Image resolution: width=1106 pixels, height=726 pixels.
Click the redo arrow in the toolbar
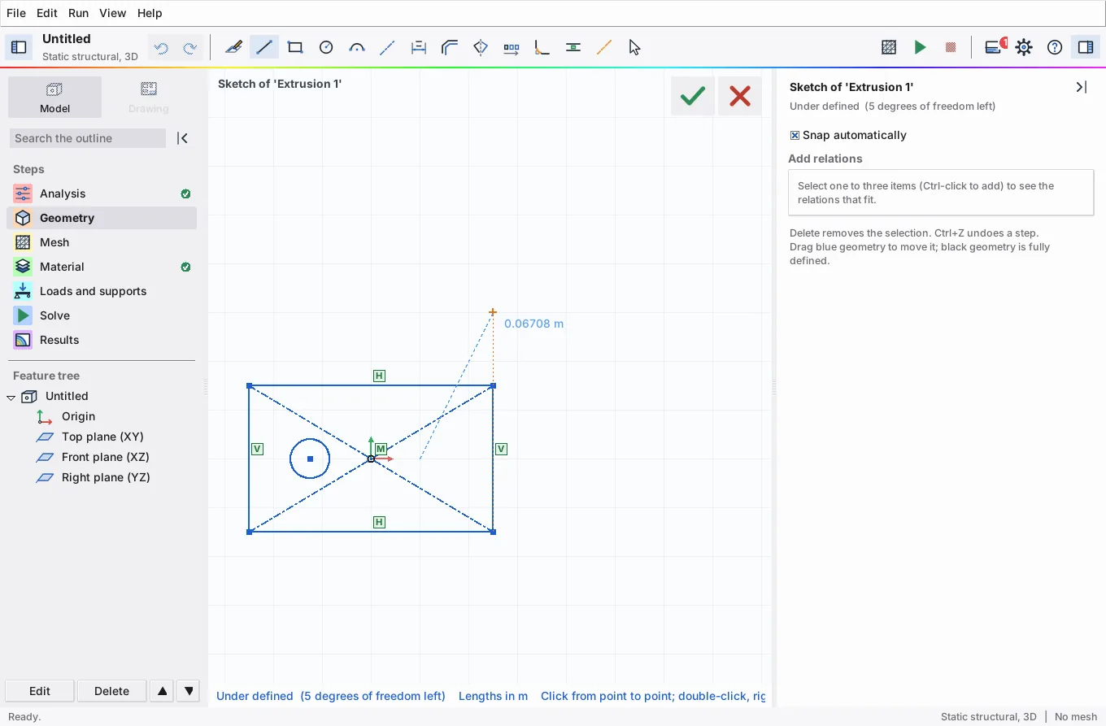[x=190, y=48]
